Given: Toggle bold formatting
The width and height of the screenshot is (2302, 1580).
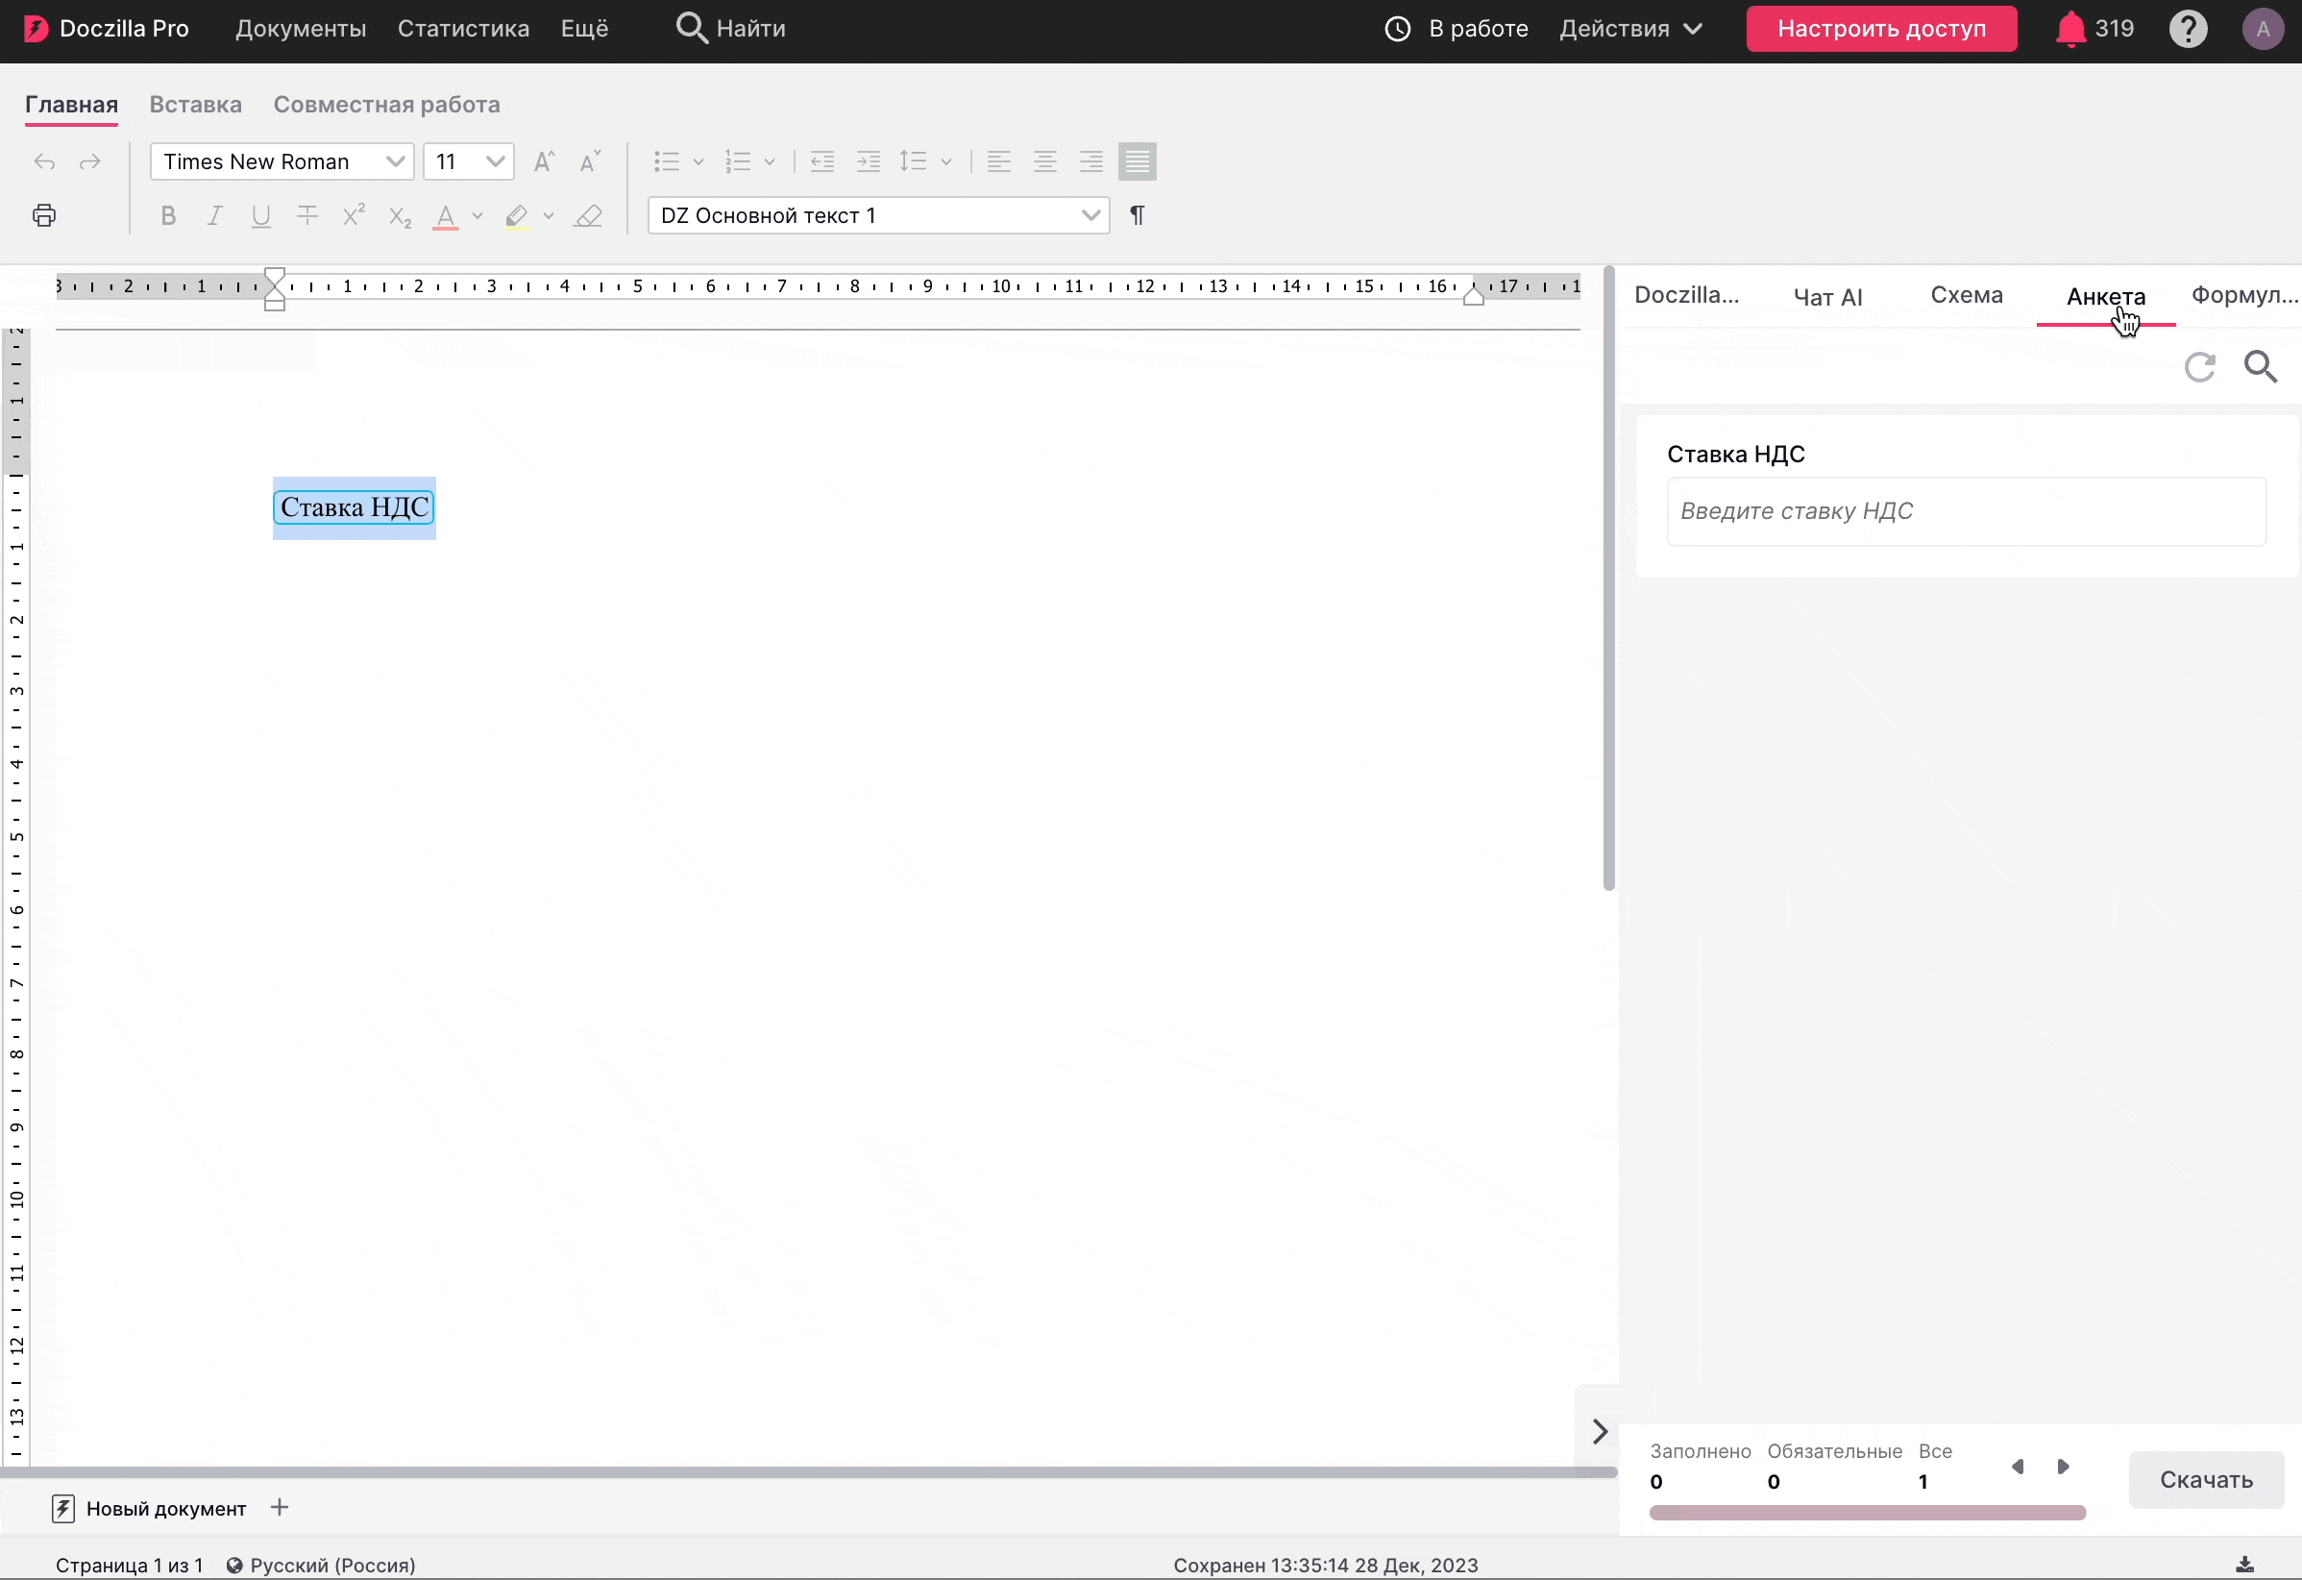Looking at the screenshot, I should 168,216.
